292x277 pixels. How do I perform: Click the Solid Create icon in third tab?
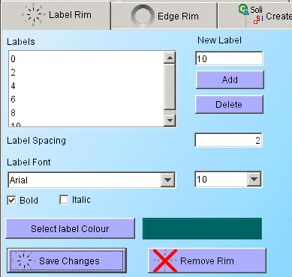(x=251, y=15)
